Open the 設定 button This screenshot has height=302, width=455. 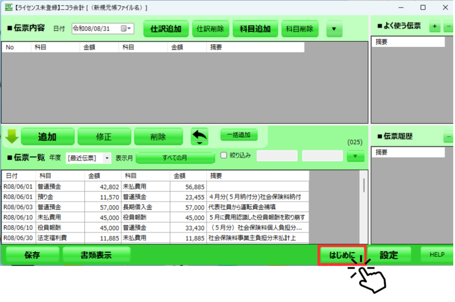coord(389,255)
